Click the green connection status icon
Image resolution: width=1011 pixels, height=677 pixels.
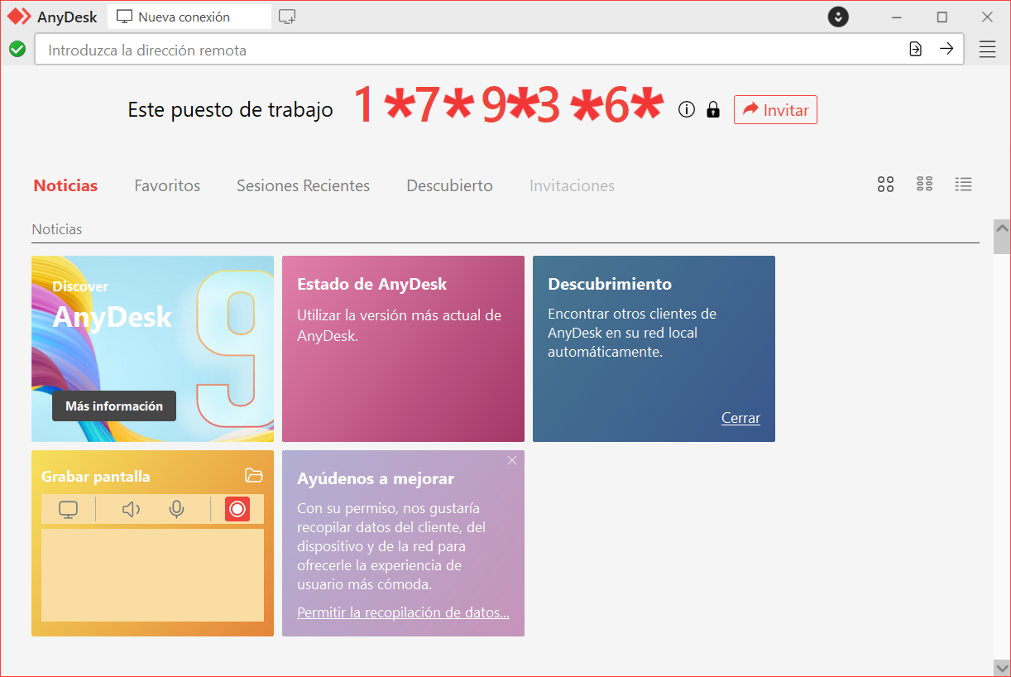17,50
